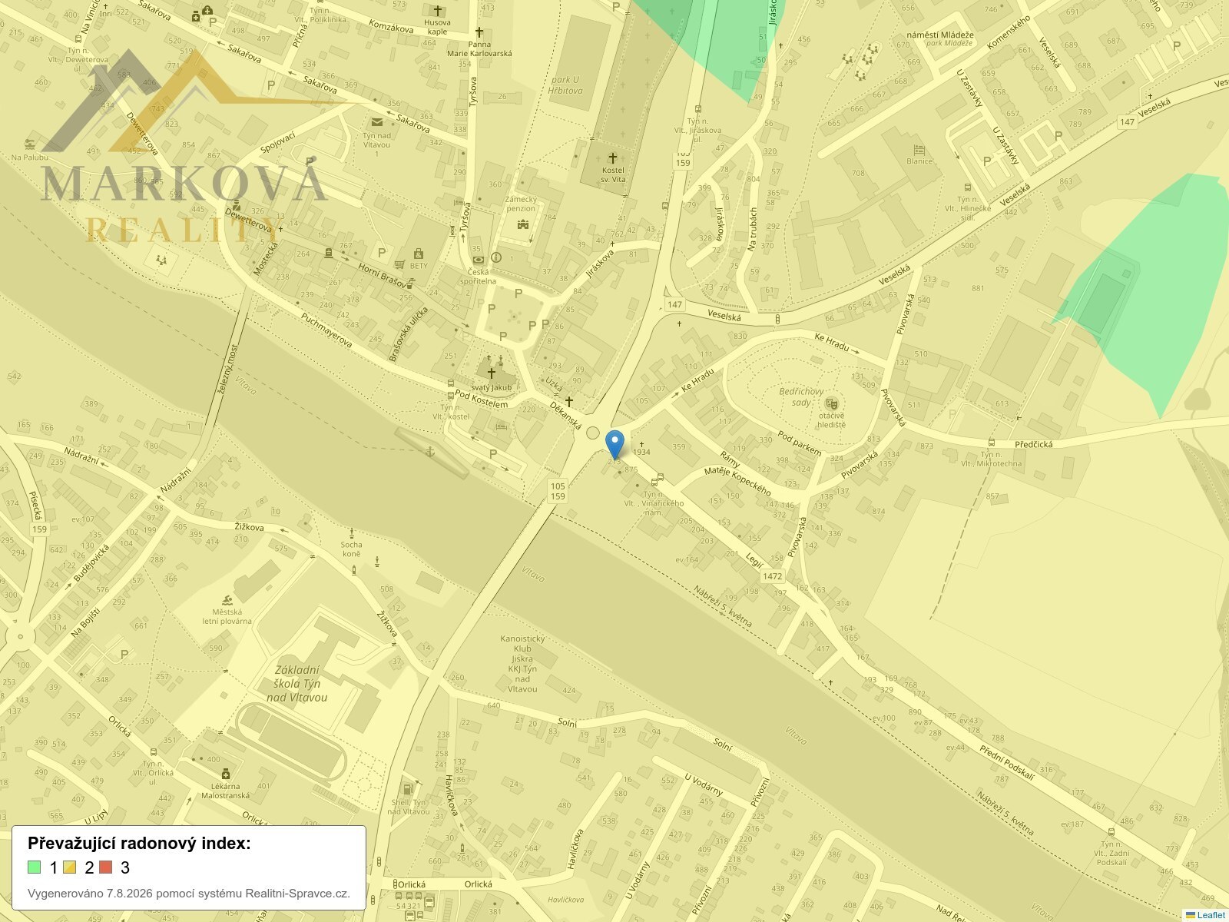The image size is (1229, 922).
Task: Click the otáčivé hlediště theatre icon
Action: (x=831, y=403)
